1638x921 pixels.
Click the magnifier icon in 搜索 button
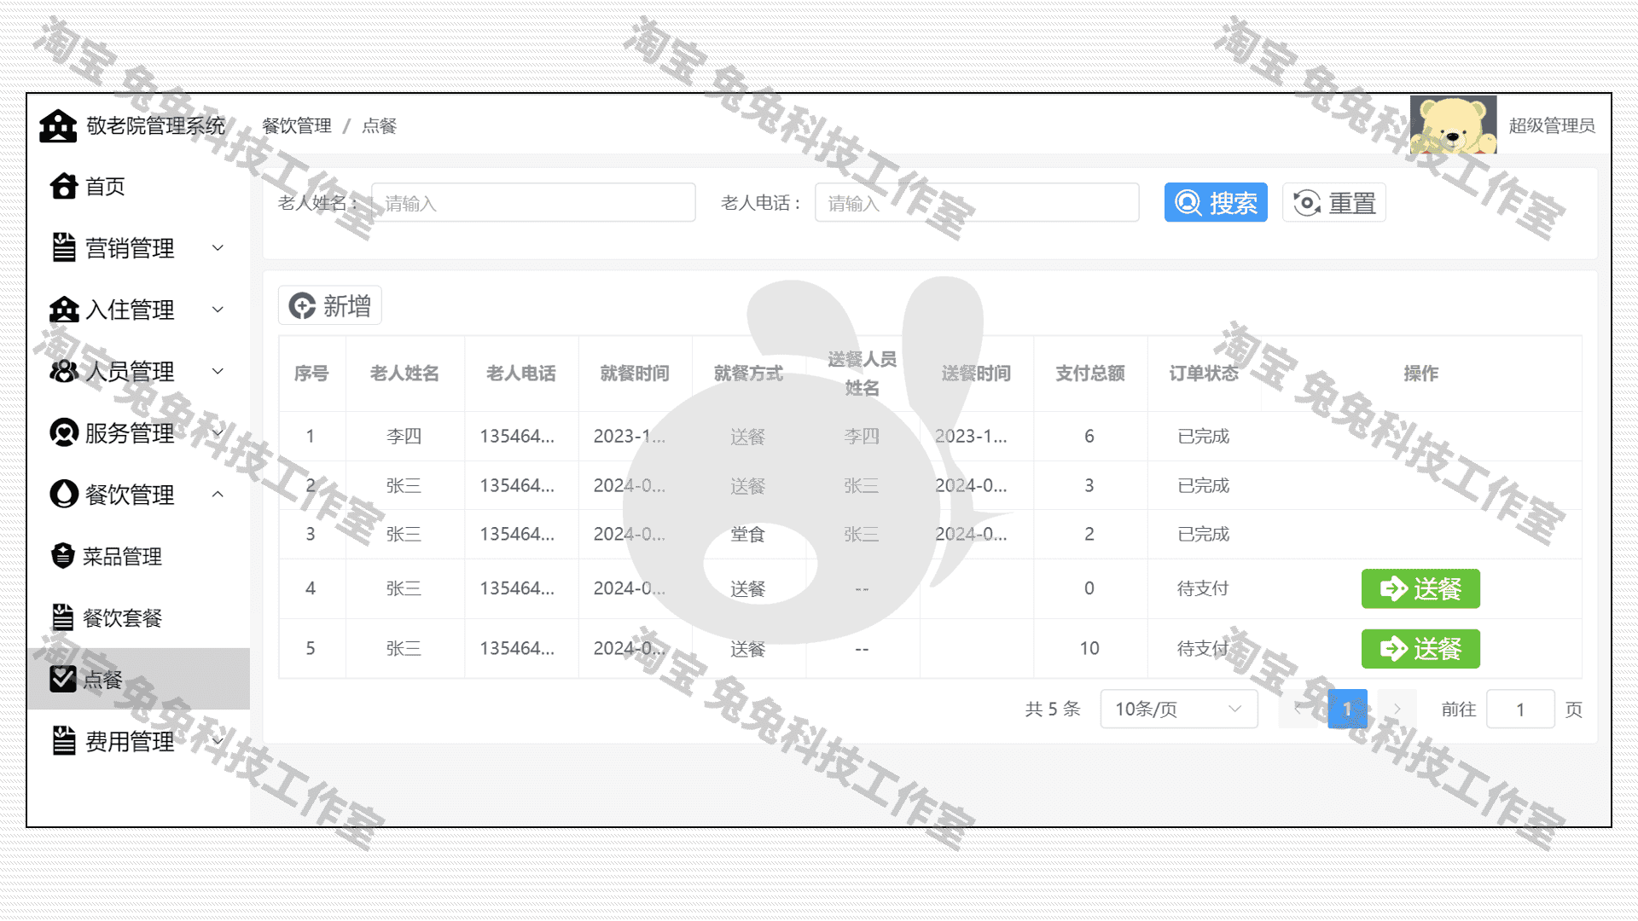1188,203
